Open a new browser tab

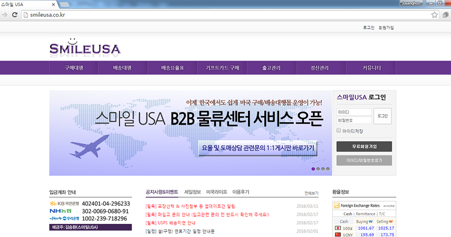pyautogui.click(x=65, y=4)
